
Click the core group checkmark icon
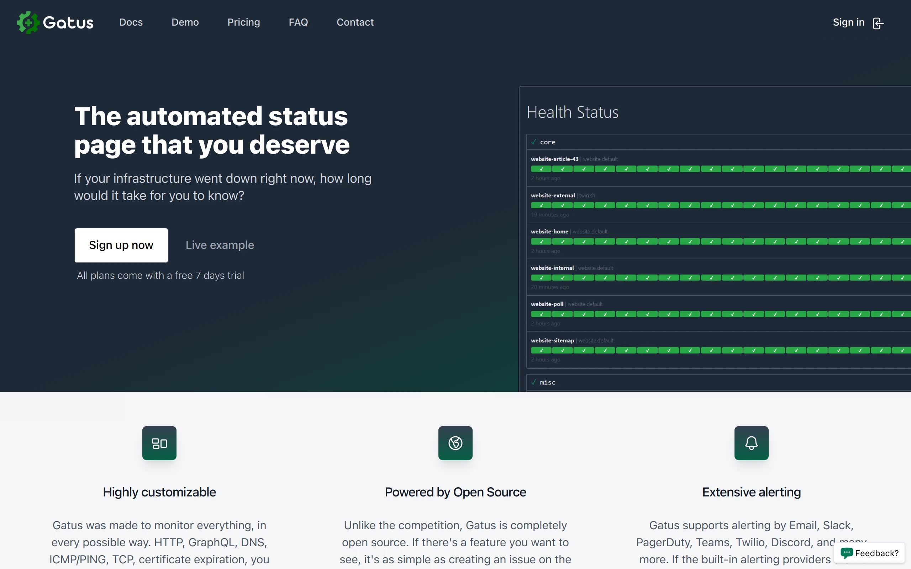coord(533,142)
